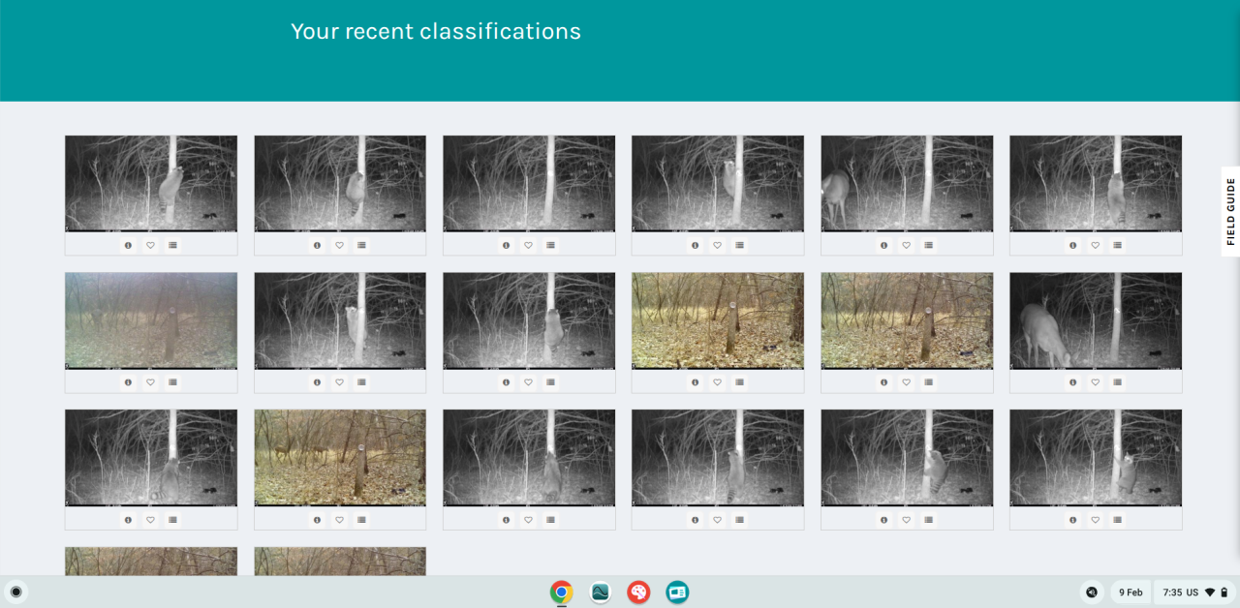Collect the first-row fourth image
This screenshot has height=608, width=1240.
pos(739,245)
